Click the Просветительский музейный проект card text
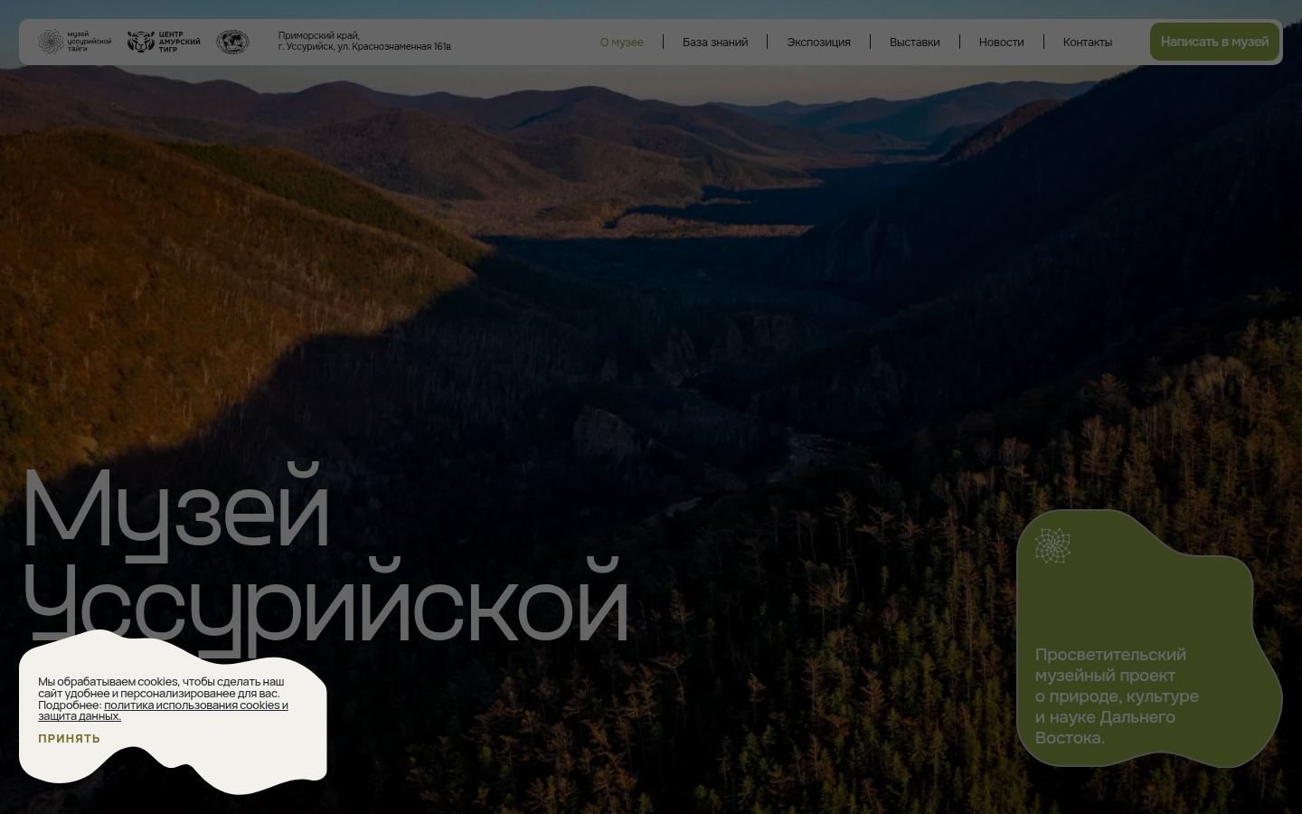The width and height of the screenshot is (1302, 814). (x=1117, y=696)
